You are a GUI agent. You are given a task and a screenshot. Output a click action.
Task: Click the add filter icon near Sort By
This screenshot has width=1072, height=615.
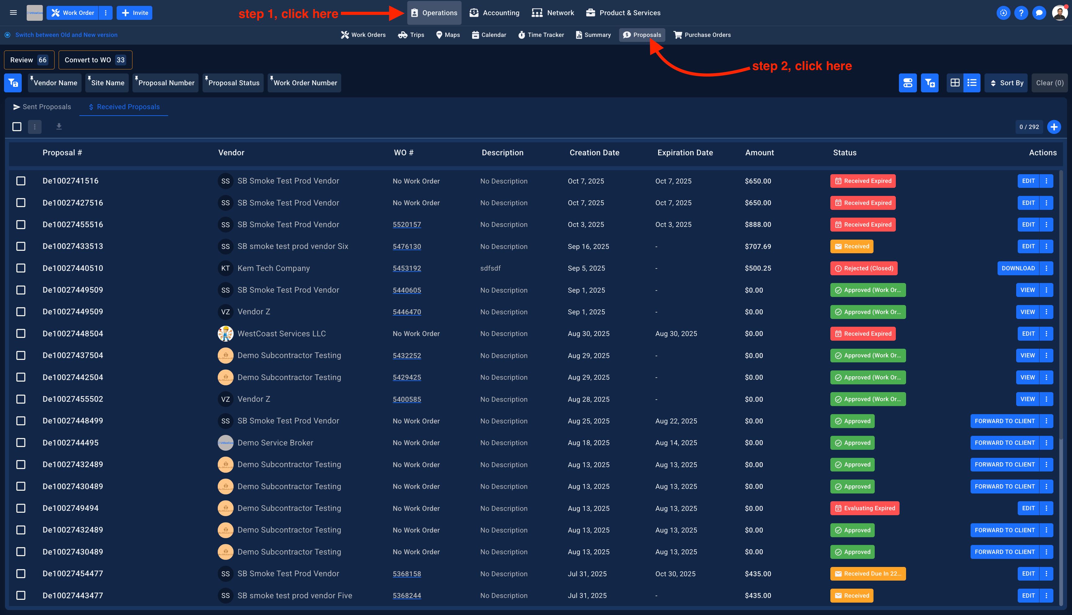point(930,83)
